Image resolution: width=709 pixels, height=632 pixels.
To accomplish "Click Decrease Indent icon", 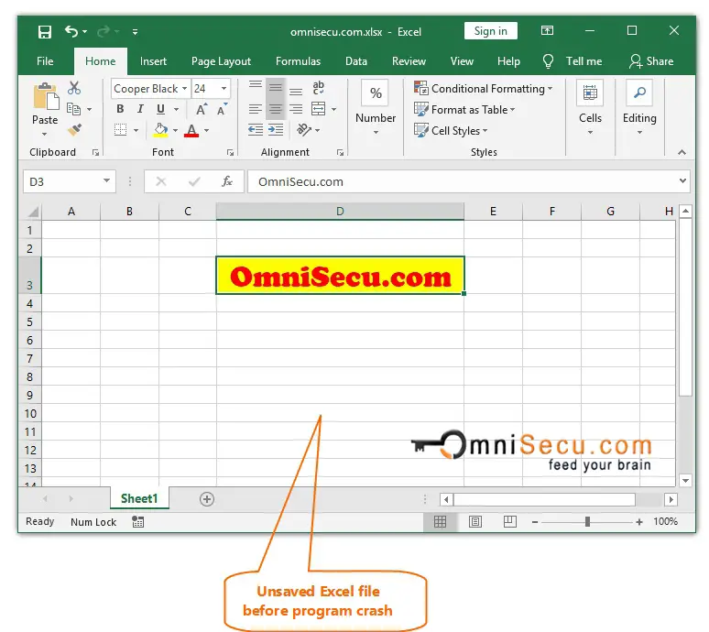I will (256, 130).
